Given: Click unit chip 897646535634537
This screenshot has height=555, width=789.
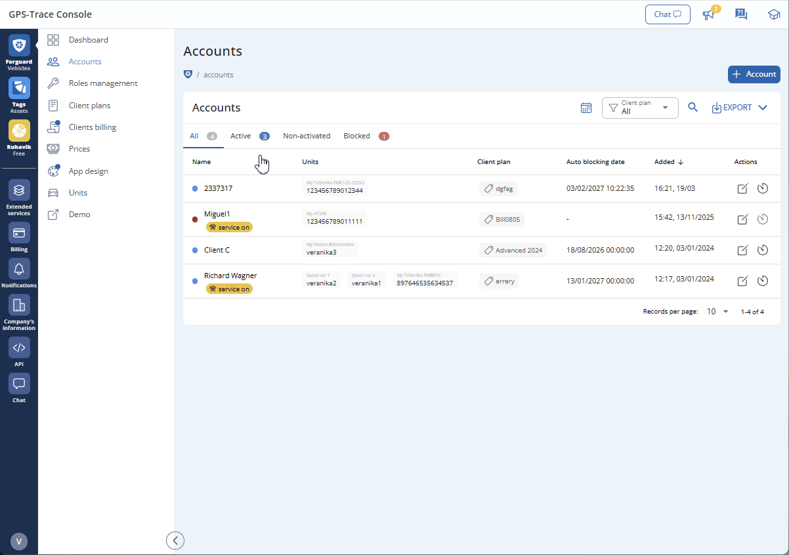Looking at the screenshot, I should tap(425, 280).
